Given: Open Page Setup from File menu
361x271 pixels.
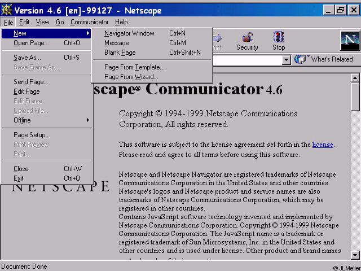Looking at the screenshot, I should click(x=47, y=135).
